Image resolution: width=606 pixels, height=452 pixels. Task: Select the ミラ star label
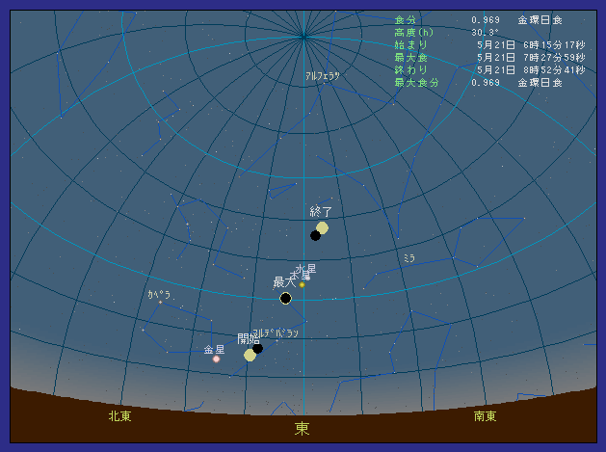[x=409, y=258]
